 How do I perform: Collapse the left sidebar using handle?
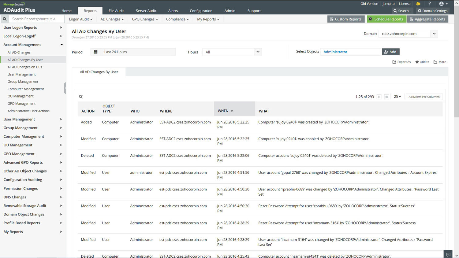[x=65, y=88]
